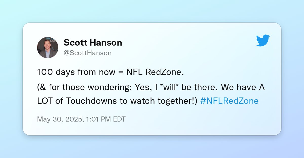Follow the #NFLRedZone hashtag link
Screen dimensions: 304x158
pyautogui.click(x=229, y=101)
